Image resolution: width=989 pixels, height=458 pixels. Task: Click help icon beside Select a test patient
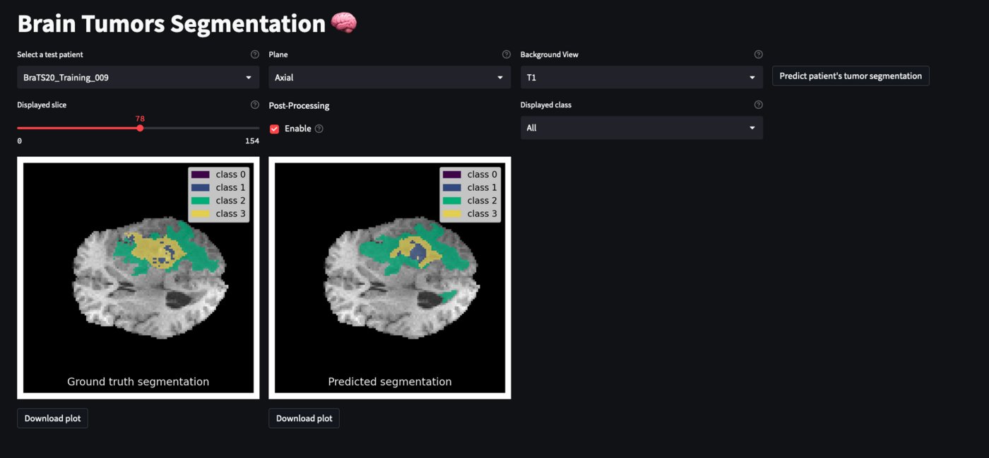click(254, 54)
